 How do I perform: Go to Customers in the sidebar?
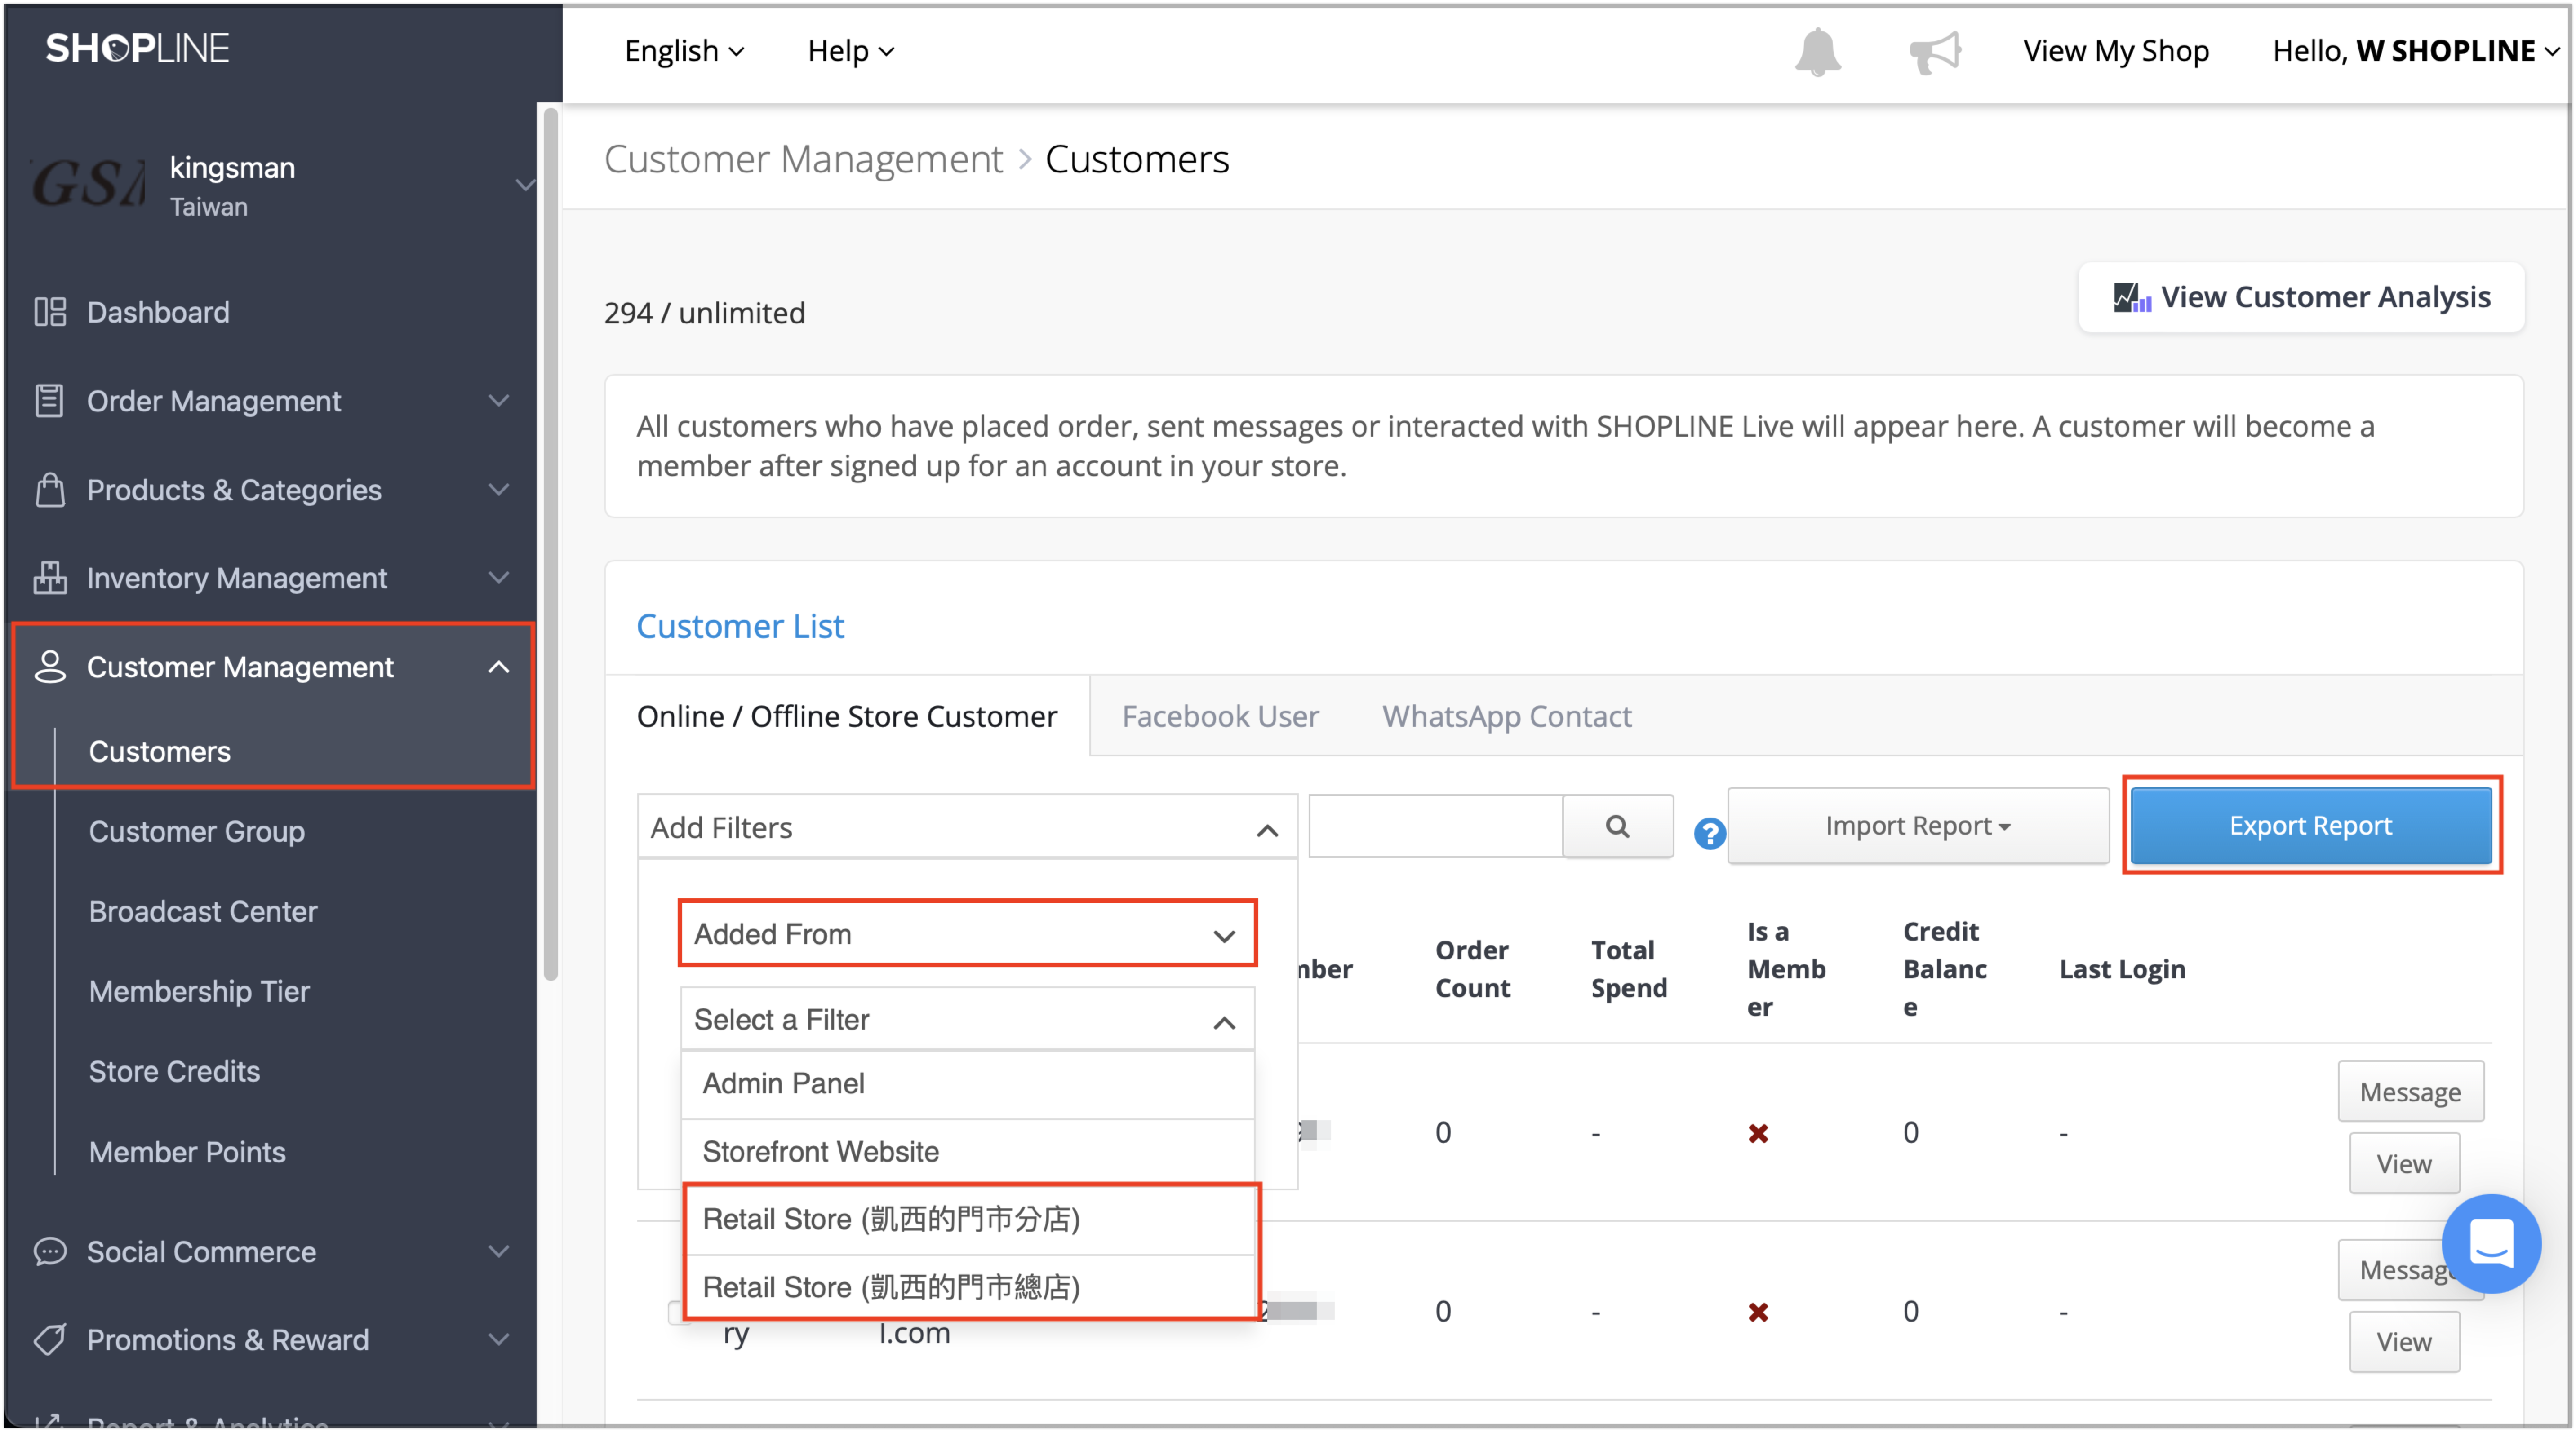click(x=160, y=751)
